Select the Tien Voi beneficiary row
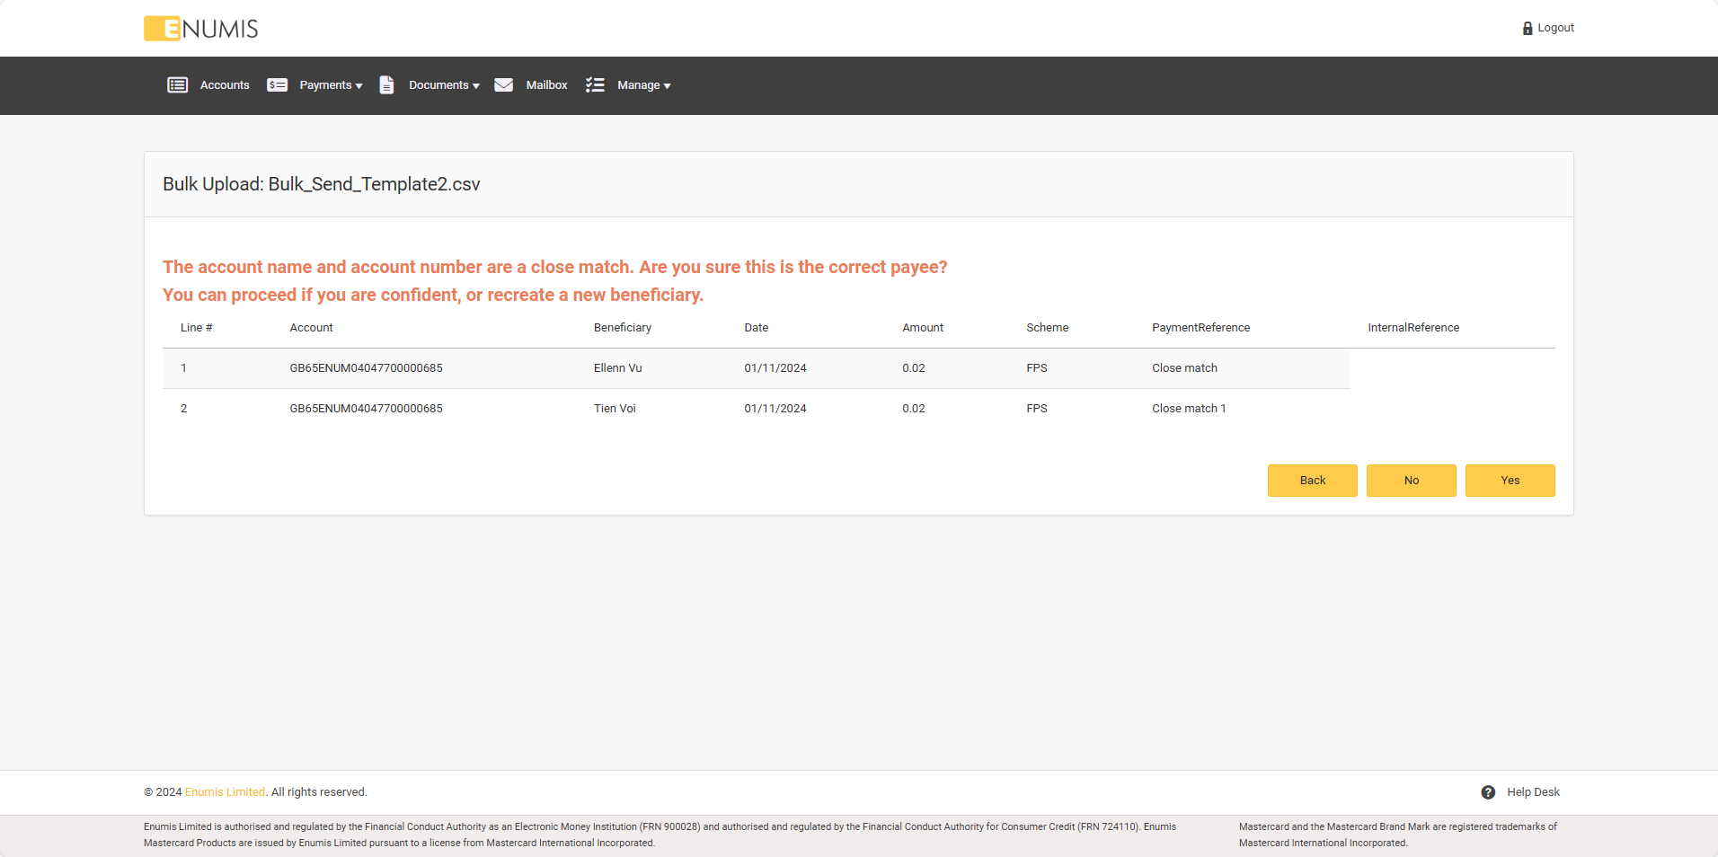This screenshot has width=1718, height=857. [615, 409]
